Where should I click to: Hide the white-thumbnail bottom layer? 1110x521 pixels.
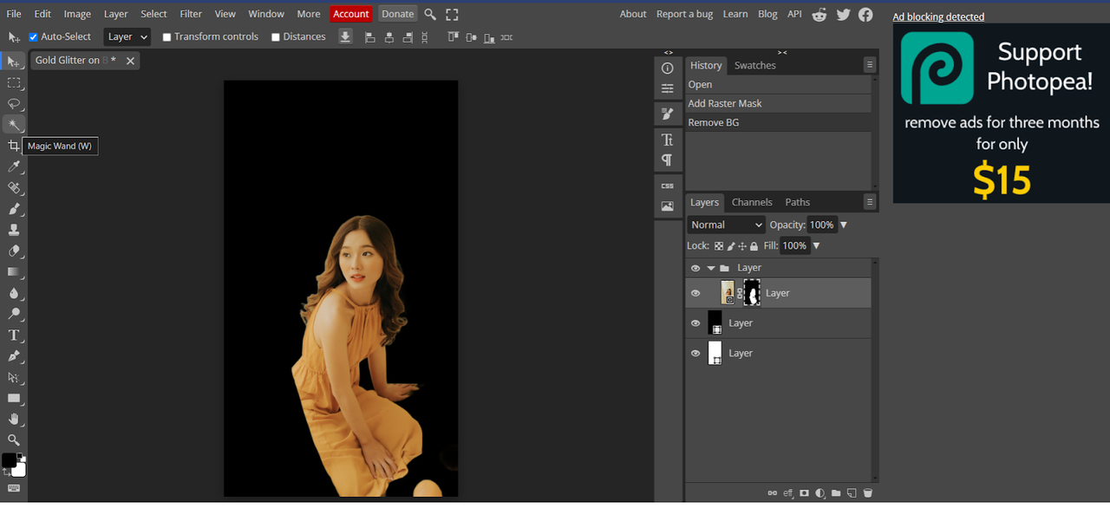[x=695, y=354]
